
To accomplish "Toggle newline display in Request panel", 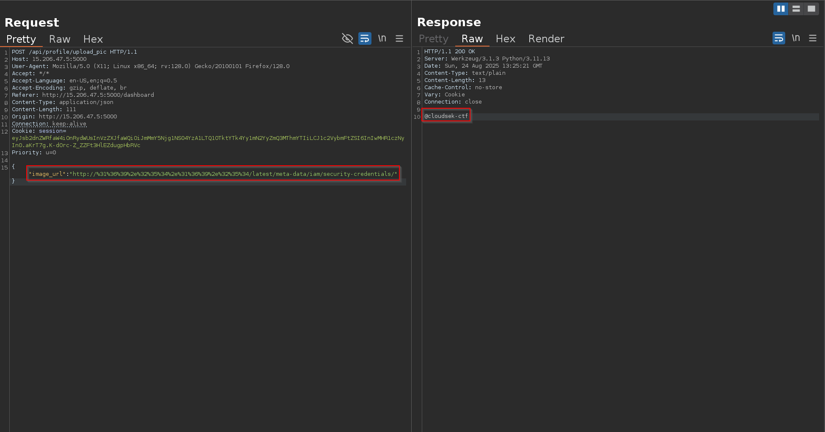I will click(x=382, y=38).
